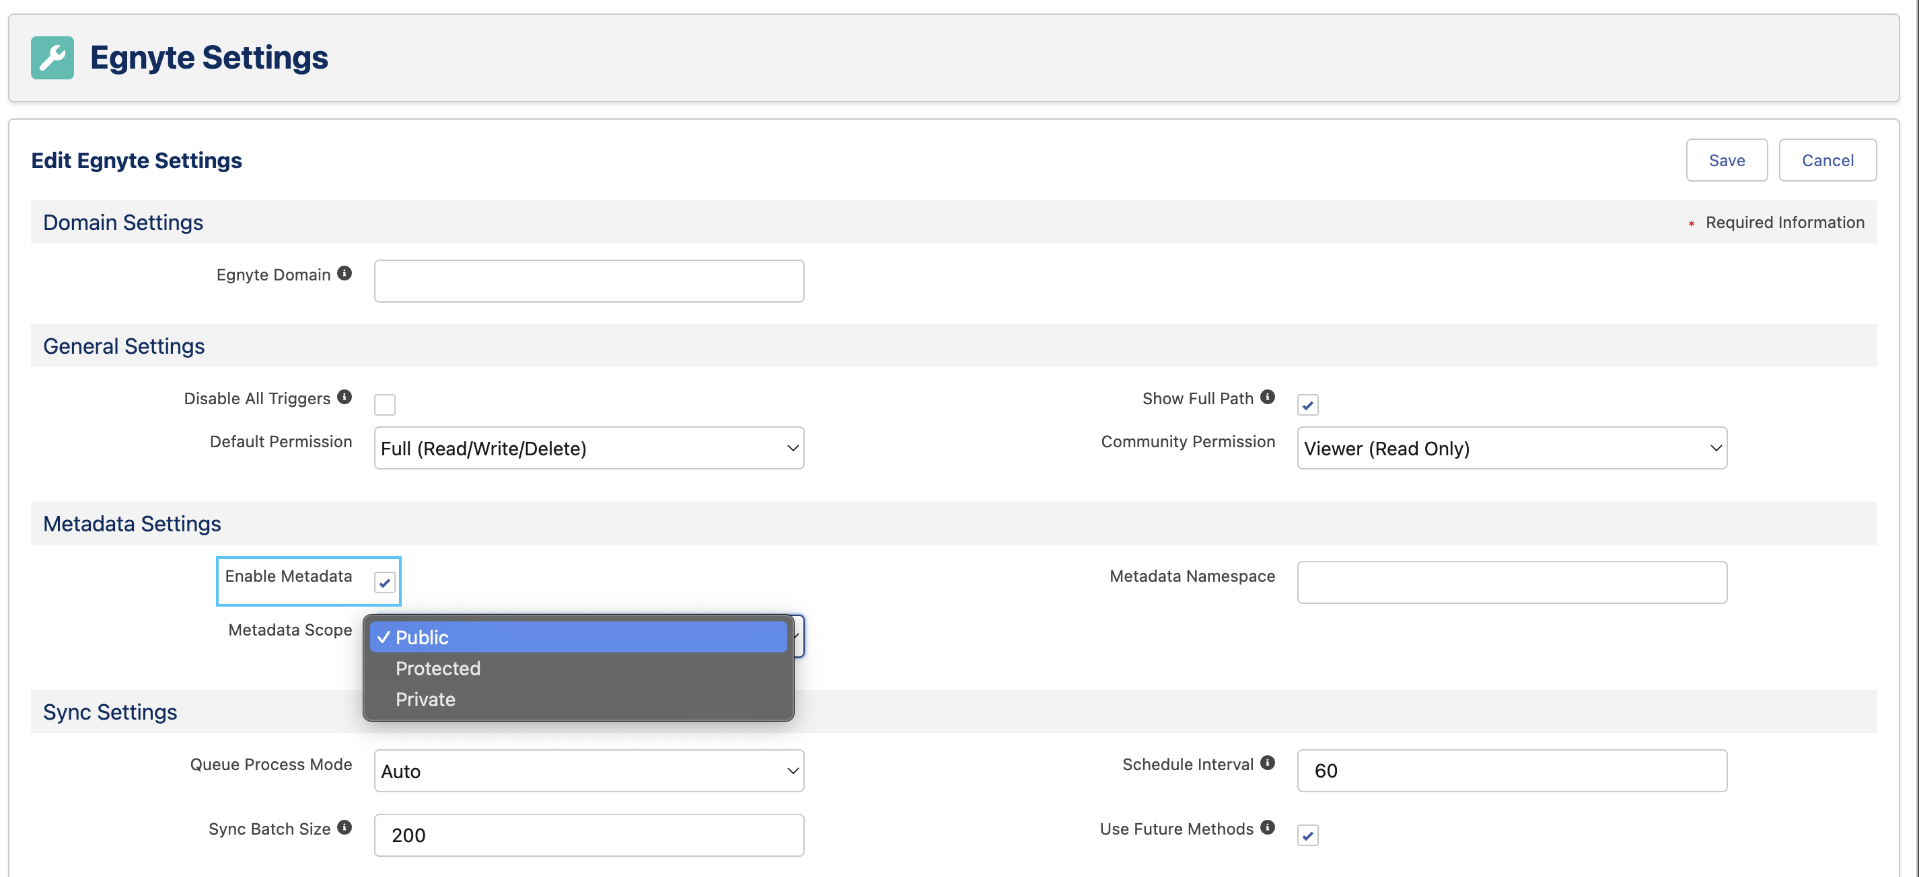The height and width of the screenshot is (877, 1919).
Task: Click the Required Information label
Action: (x=1785, y=223)
